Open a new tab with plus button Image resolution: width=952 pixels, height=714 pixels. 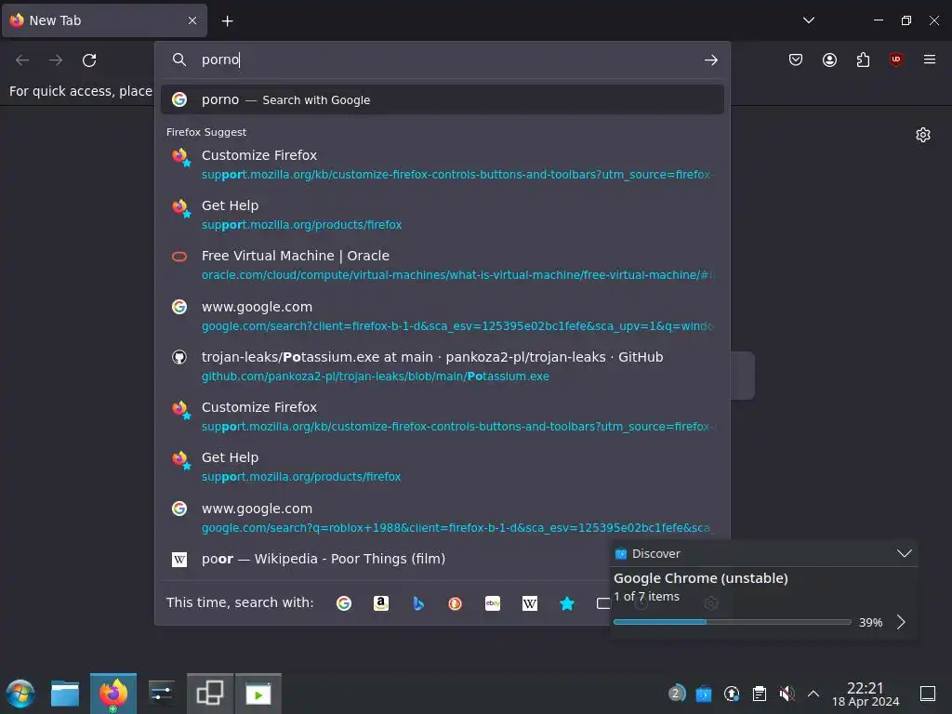click(x=227, y=20)
